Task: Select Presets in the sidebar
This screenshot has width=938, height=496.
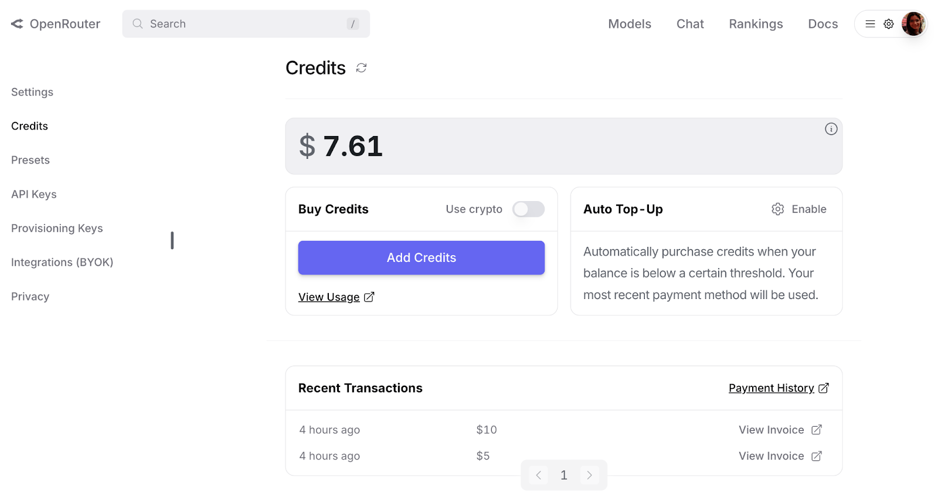Action: pyautogui.click(x=30, y=160)
